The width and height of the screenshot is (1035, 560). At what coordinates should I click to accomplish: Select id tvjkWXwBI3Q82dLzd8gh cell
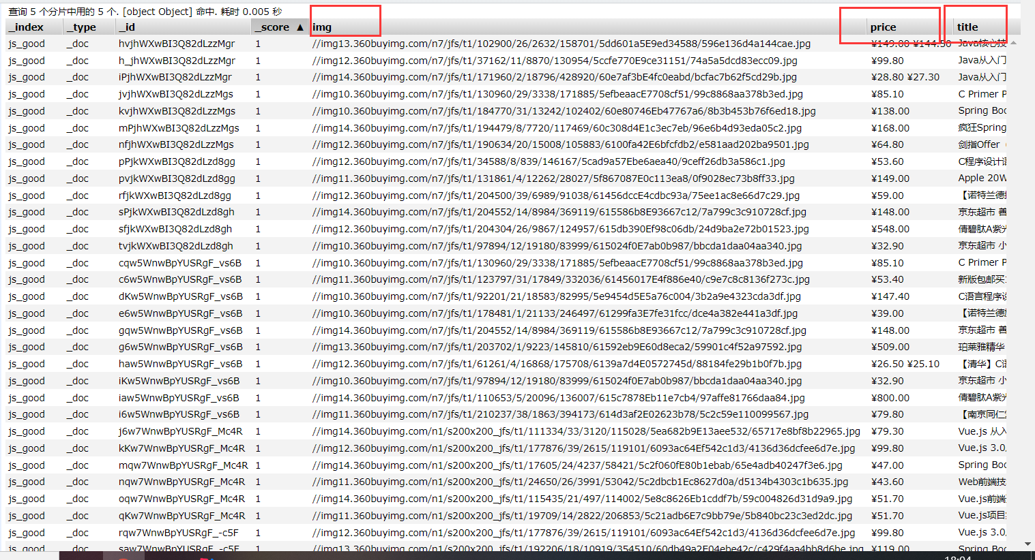(176, 246)
